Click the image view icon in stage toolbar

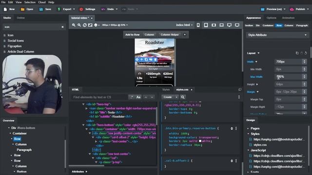coord(90,25)
